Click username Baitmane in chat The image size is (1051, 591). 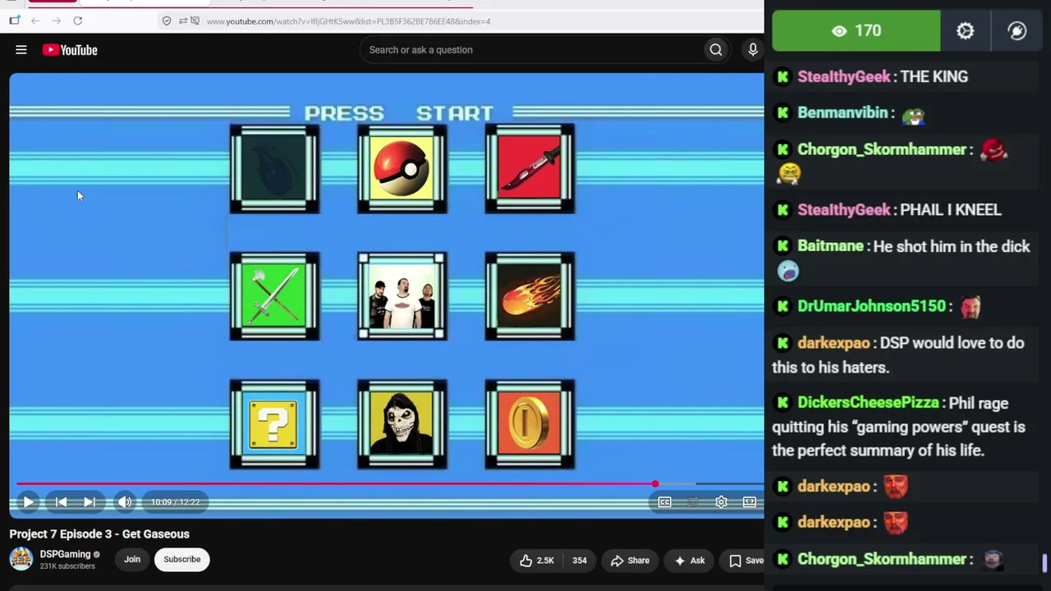pyautogui.click(x=831, y=246)
